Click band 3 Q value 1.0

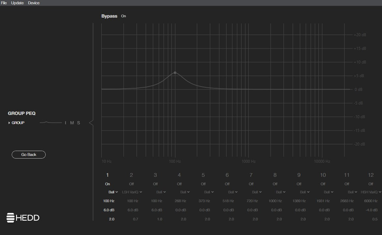click(160, 219)
